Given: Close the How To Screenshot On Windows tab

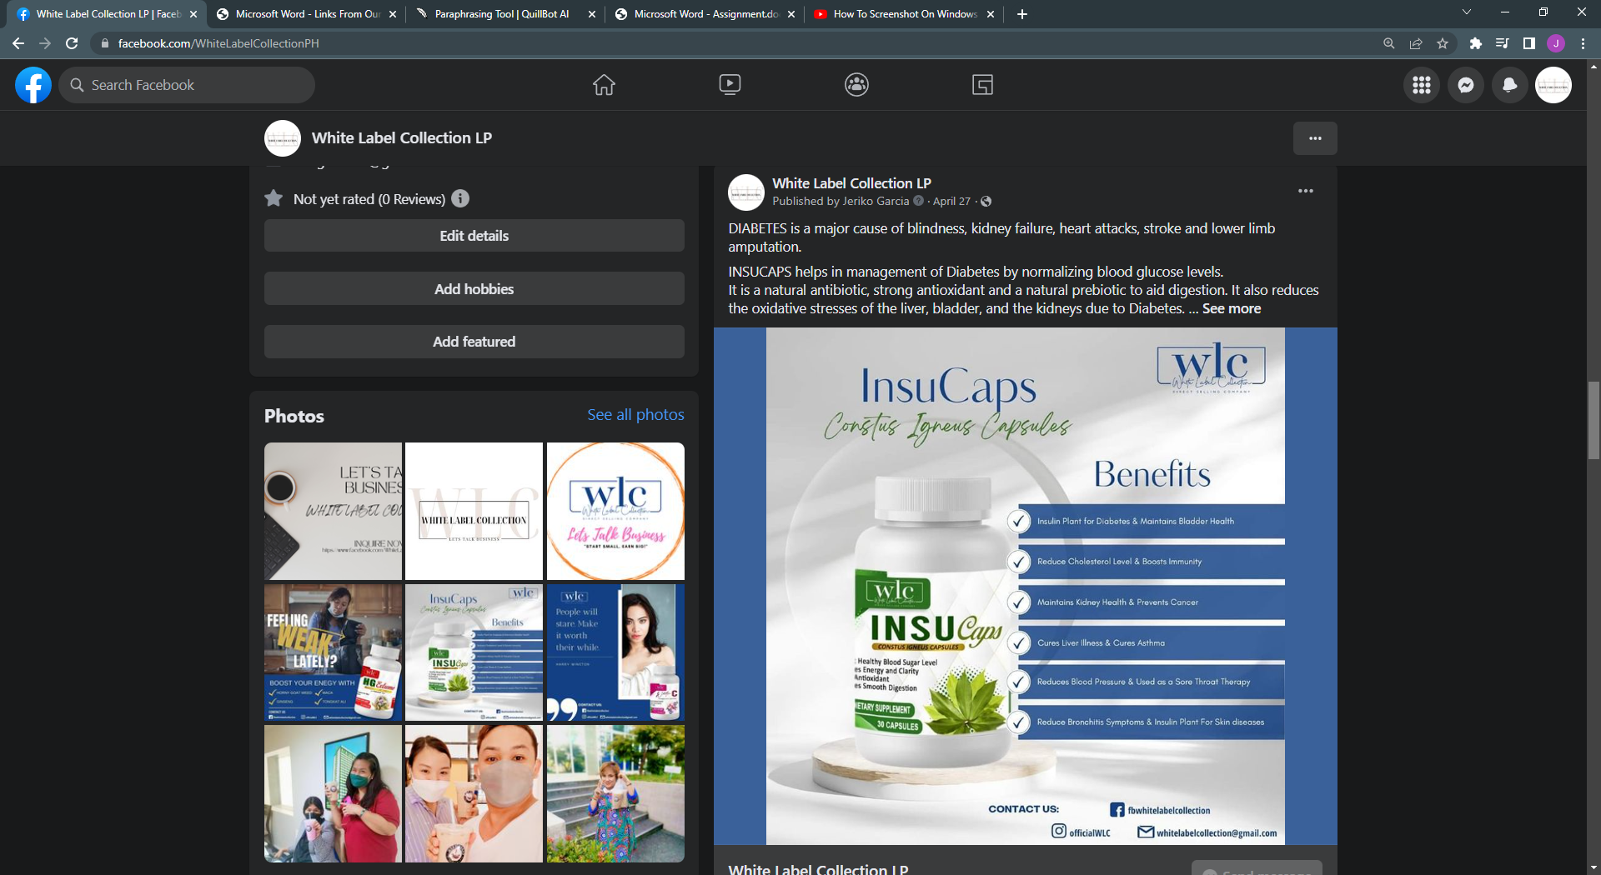Looking at the screenshot, I should click(x=991, y=14).
